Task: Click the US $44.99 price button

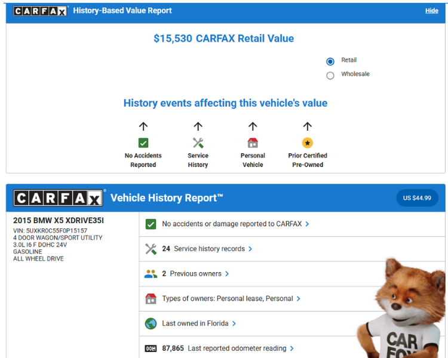Action: pos(417,198)
